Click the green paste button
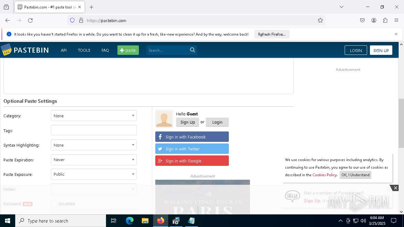This screenshot has width=404, height=227. coord(128,50)
